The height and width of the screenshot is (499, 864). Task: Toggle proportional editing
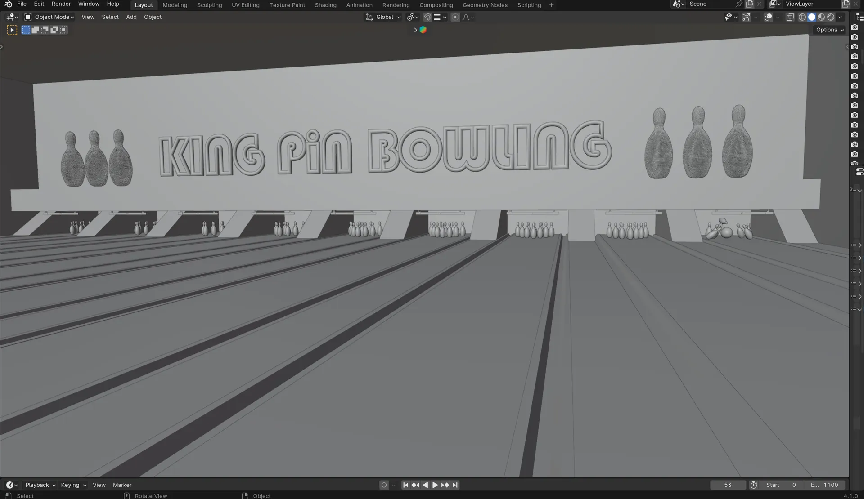[455, 17]
